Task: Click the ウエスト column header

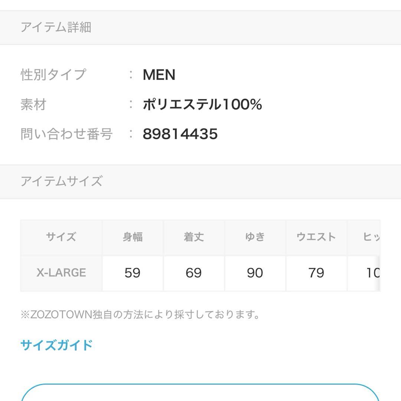Action: pyautogui.click(x=316, y=237)
